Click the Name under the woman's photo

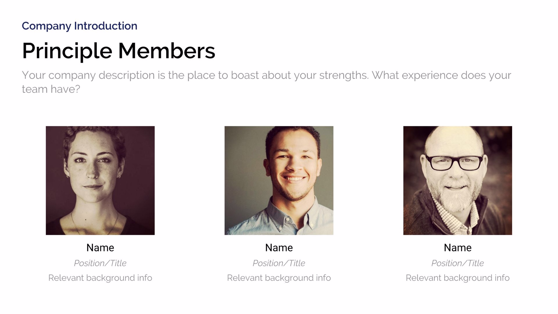pyautogui.click(x=100, y=248)
